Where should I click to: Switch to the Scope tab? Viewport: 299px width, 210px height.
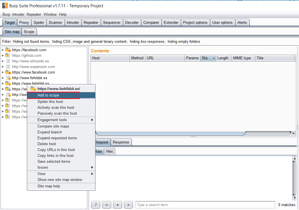(x=29, y=32)
